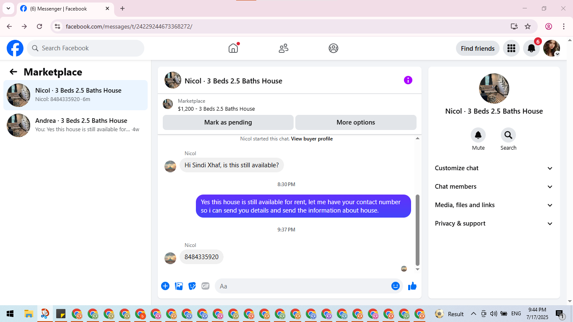Open the volume control in system tray
573x322 pixels.
click(493, 314)
